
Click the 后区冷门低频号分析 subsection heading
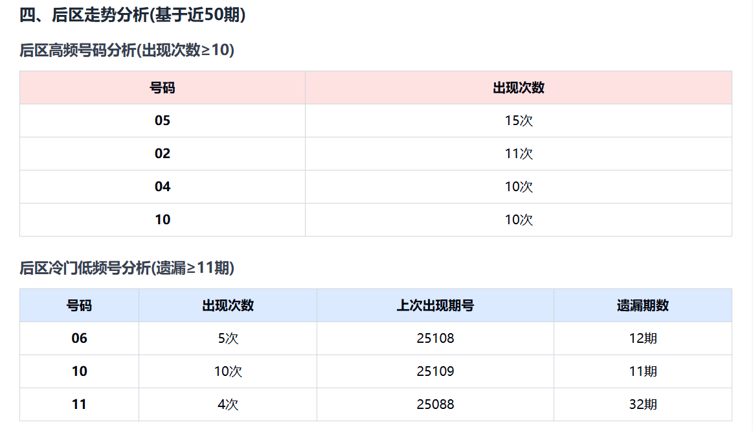[127, 268]
